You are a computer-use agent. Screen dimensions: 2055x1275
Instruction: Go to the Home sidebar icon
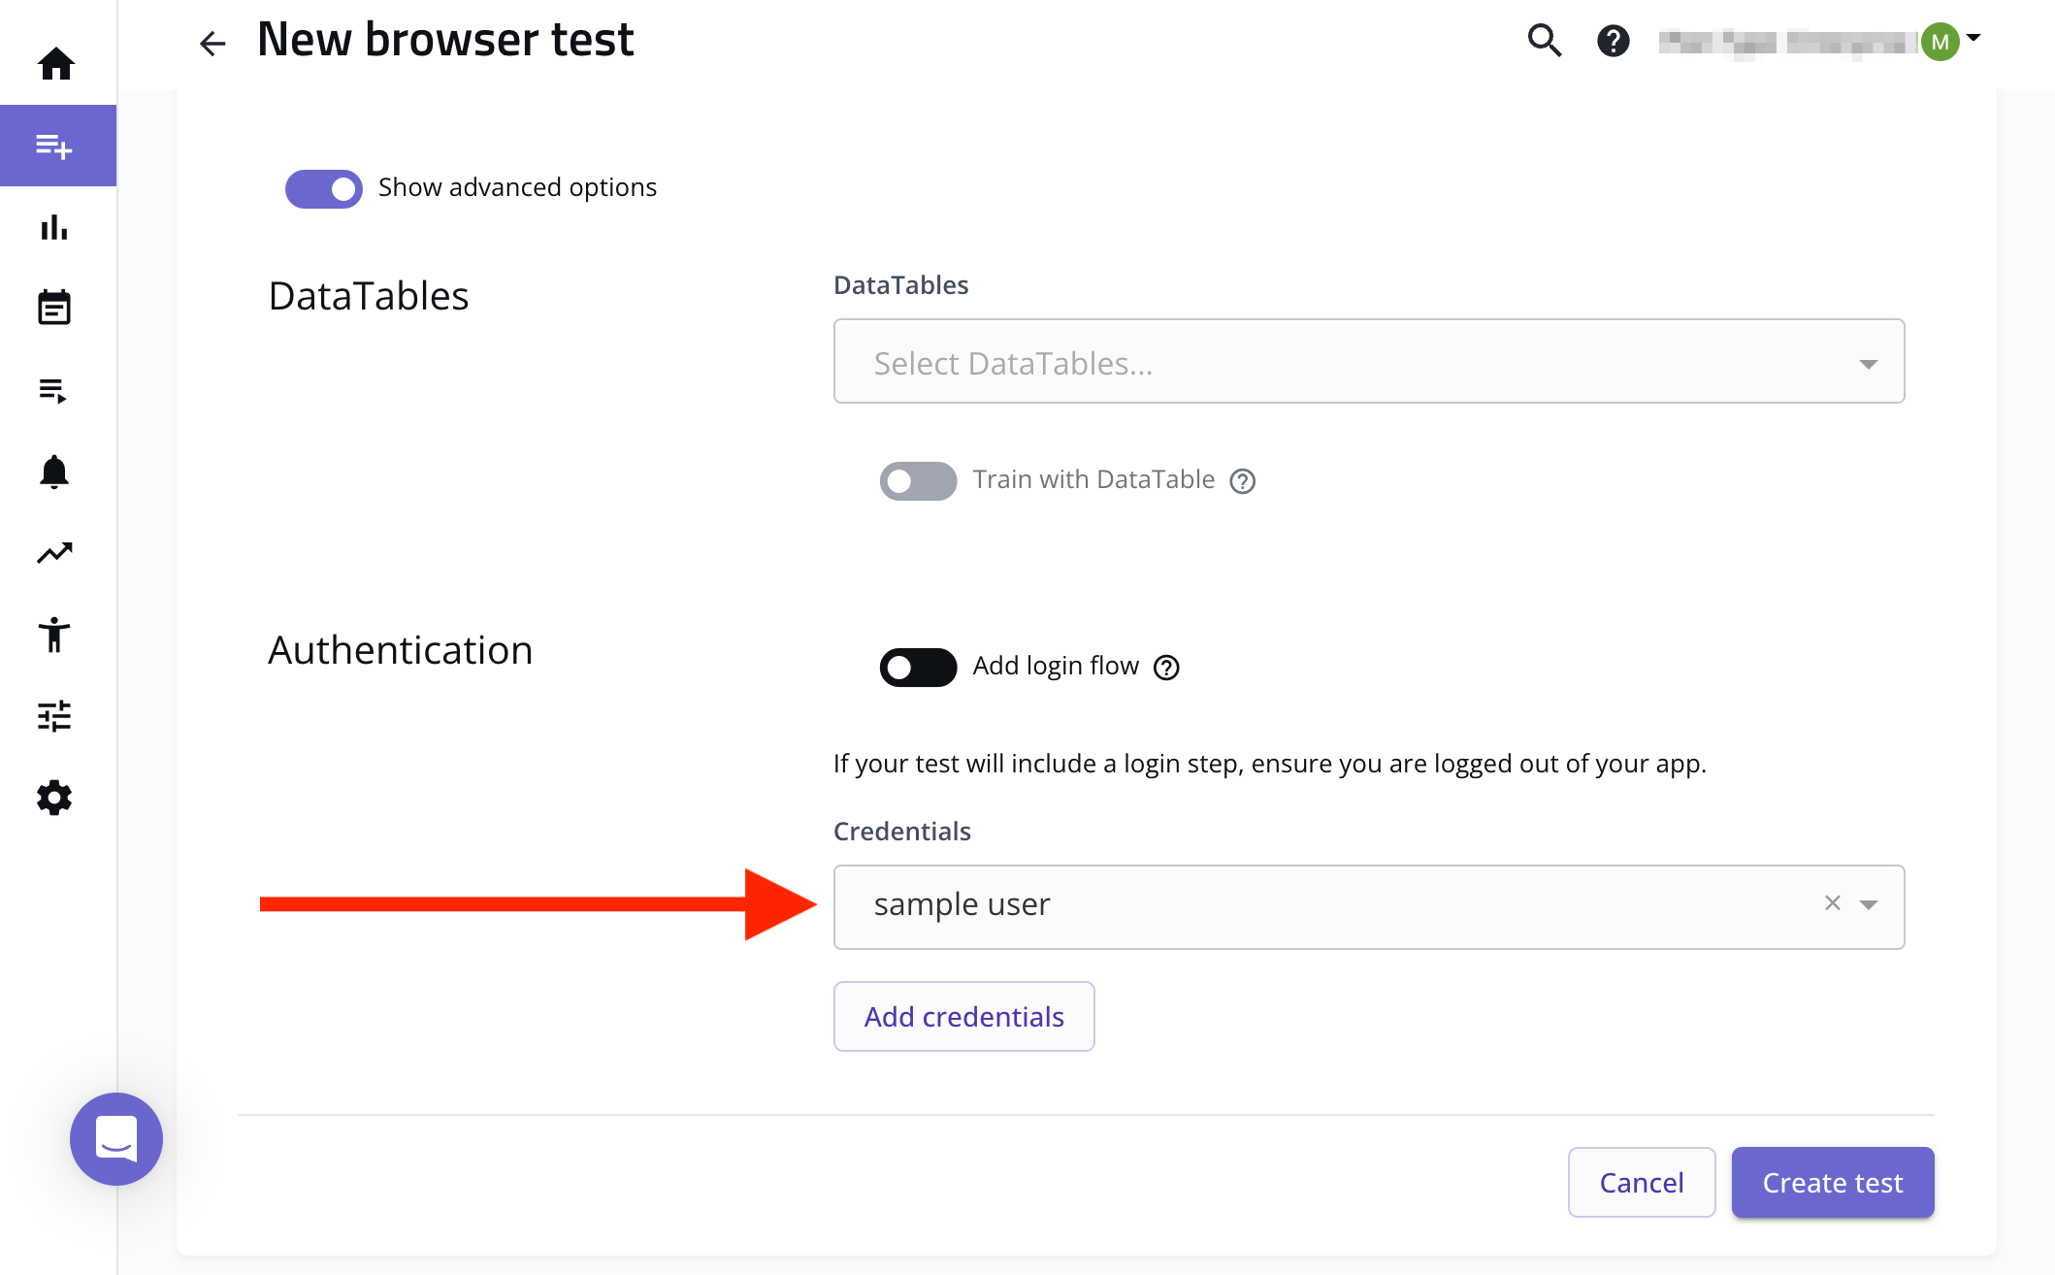tap(56, 64)
